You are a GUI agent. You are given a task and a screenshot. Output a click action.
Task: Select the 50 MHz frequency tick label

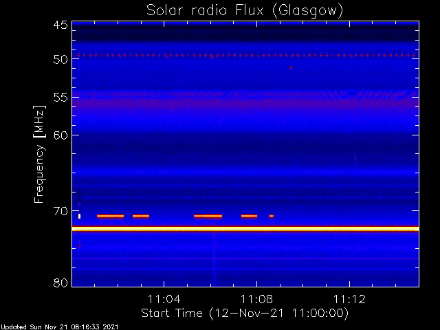point(60,59)
